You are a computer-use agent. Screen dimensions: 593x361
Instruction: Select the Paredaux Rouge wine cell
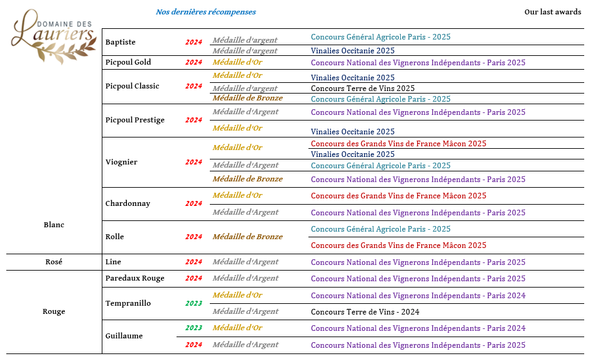coord(135,278)
